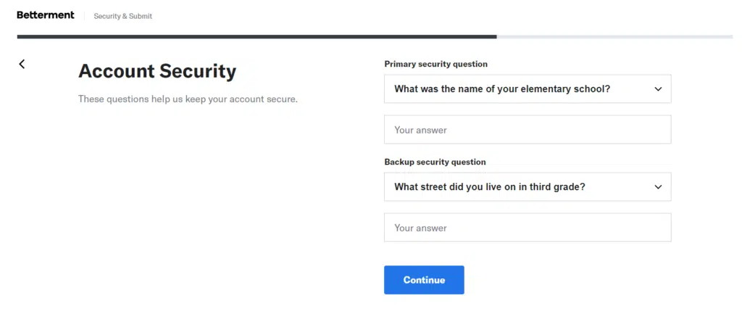Select the third grade street question text

point(489,187)
